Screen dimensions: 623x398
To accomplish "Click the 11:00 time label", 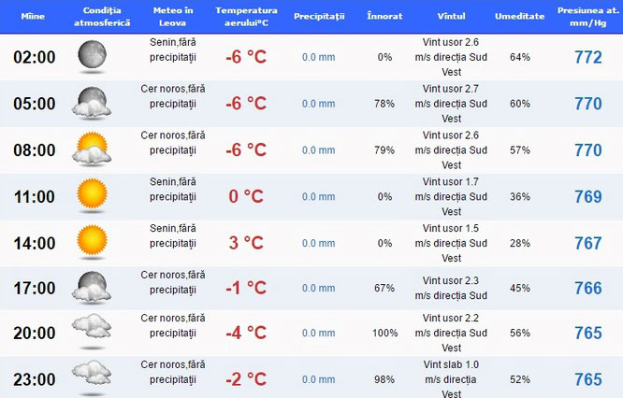I will click(35, 197).
